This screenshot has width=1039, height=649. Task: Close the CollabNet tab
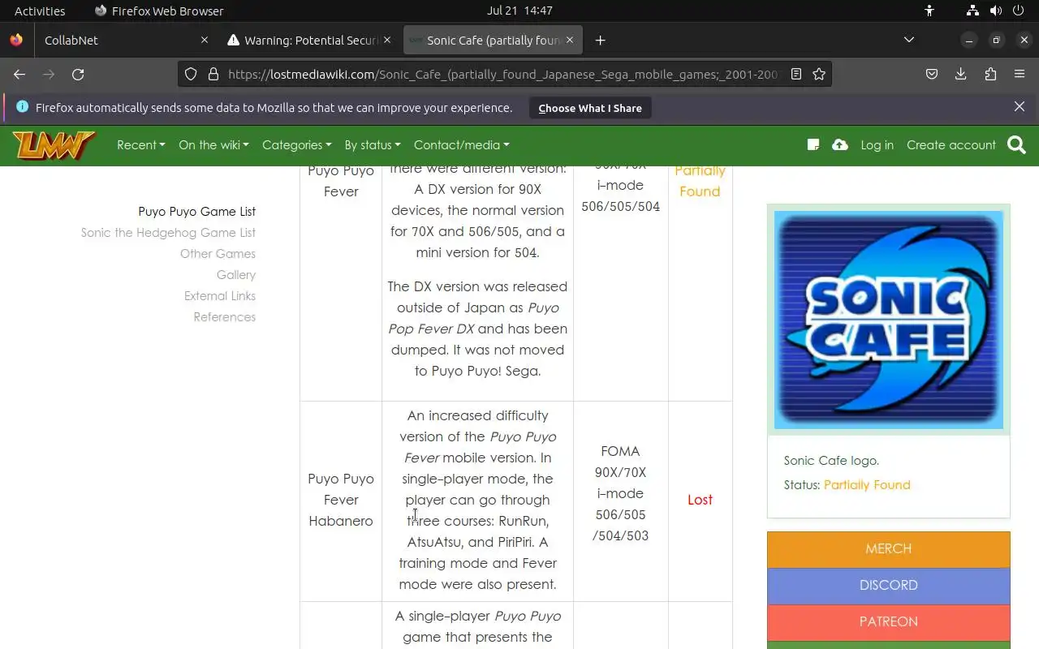(204, 40)
